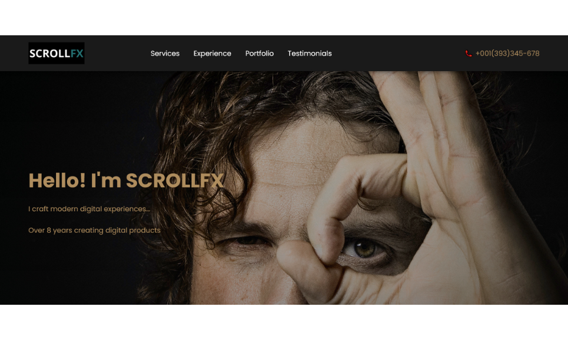Click the red phone handset icon
This screenshot has width=568, height=353.
coord(469,54)
